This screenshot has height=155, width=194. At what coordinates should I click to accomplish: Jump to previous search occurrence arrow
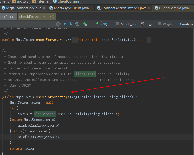coord(65,24)
